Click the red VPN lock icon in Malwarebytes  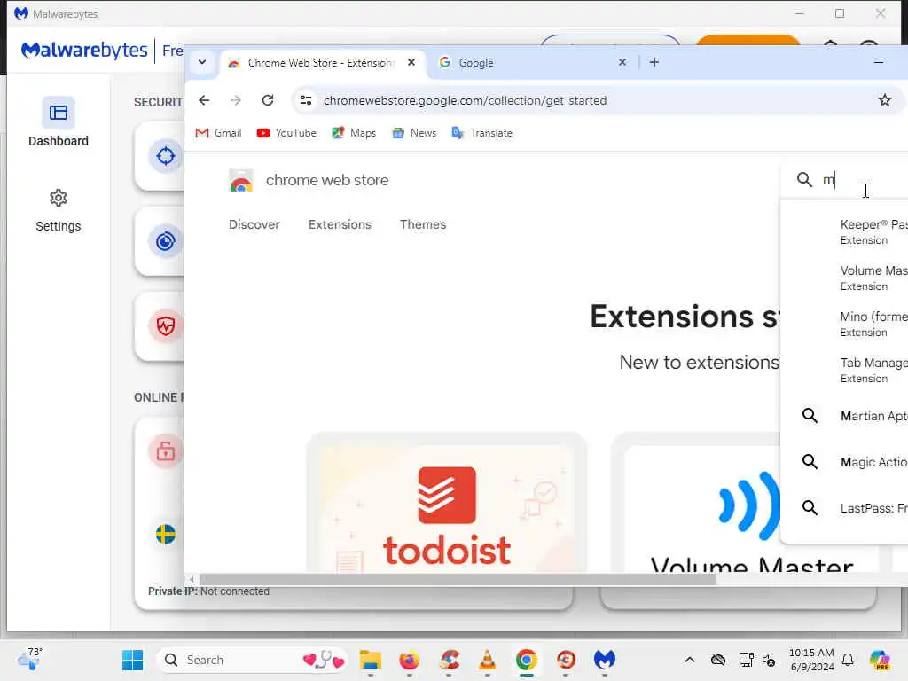166,450
